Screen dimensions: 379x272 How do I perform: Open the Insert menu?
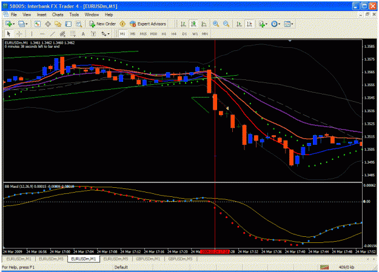pos(42,15)
